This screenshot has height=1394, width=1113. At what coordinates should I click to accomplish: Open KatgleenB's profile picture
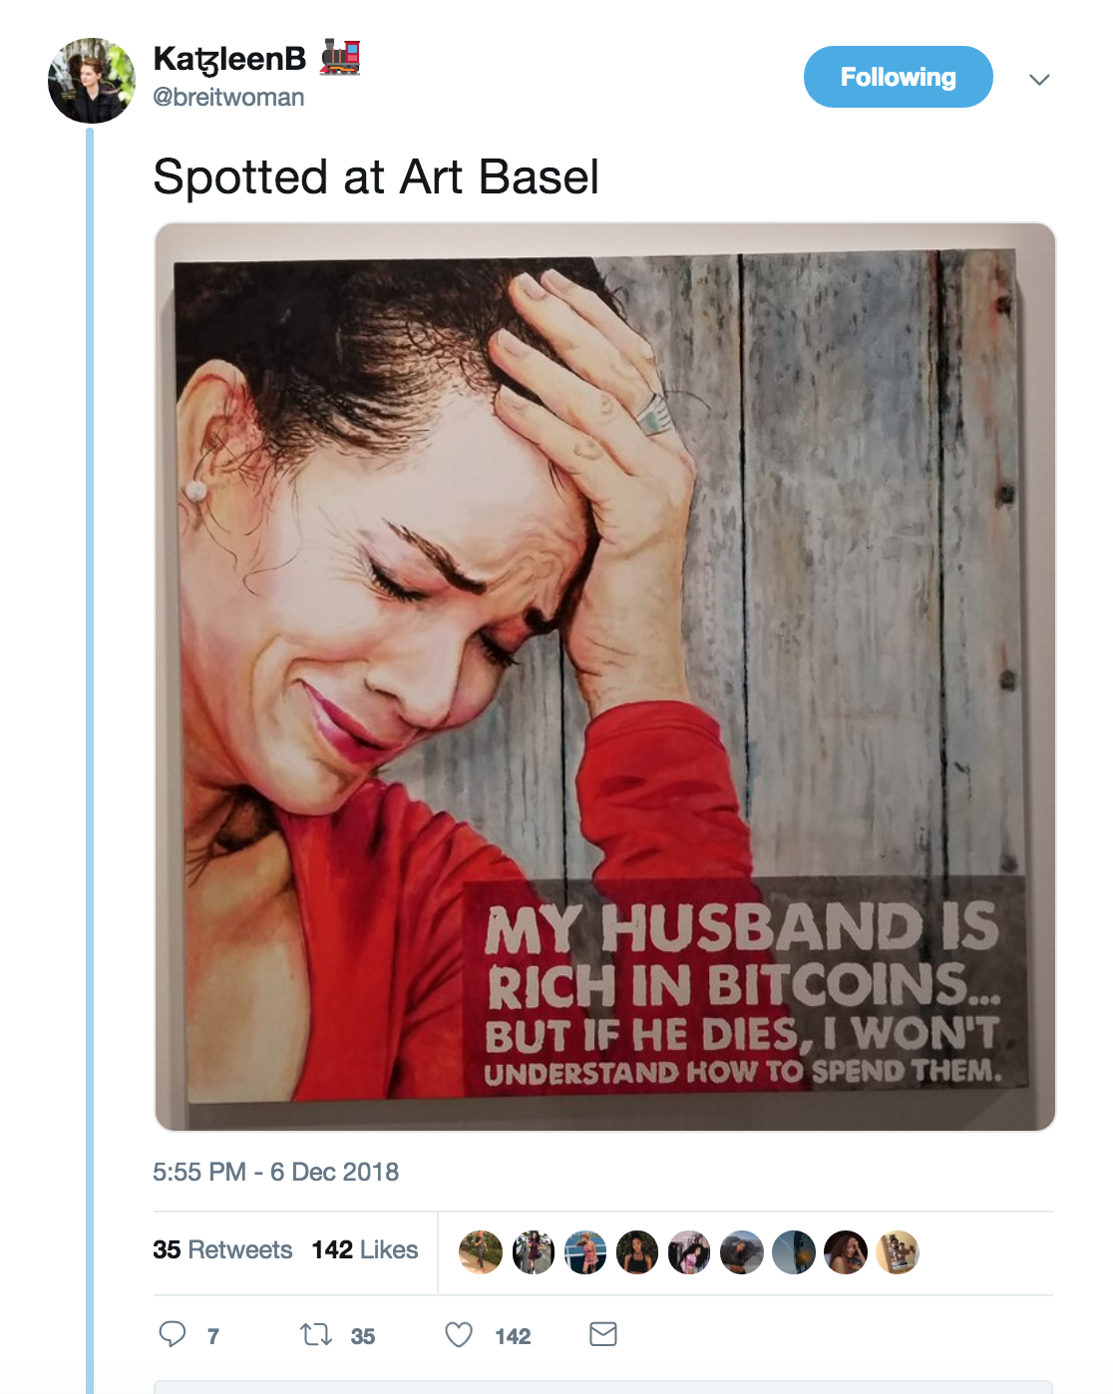[92, 81]
